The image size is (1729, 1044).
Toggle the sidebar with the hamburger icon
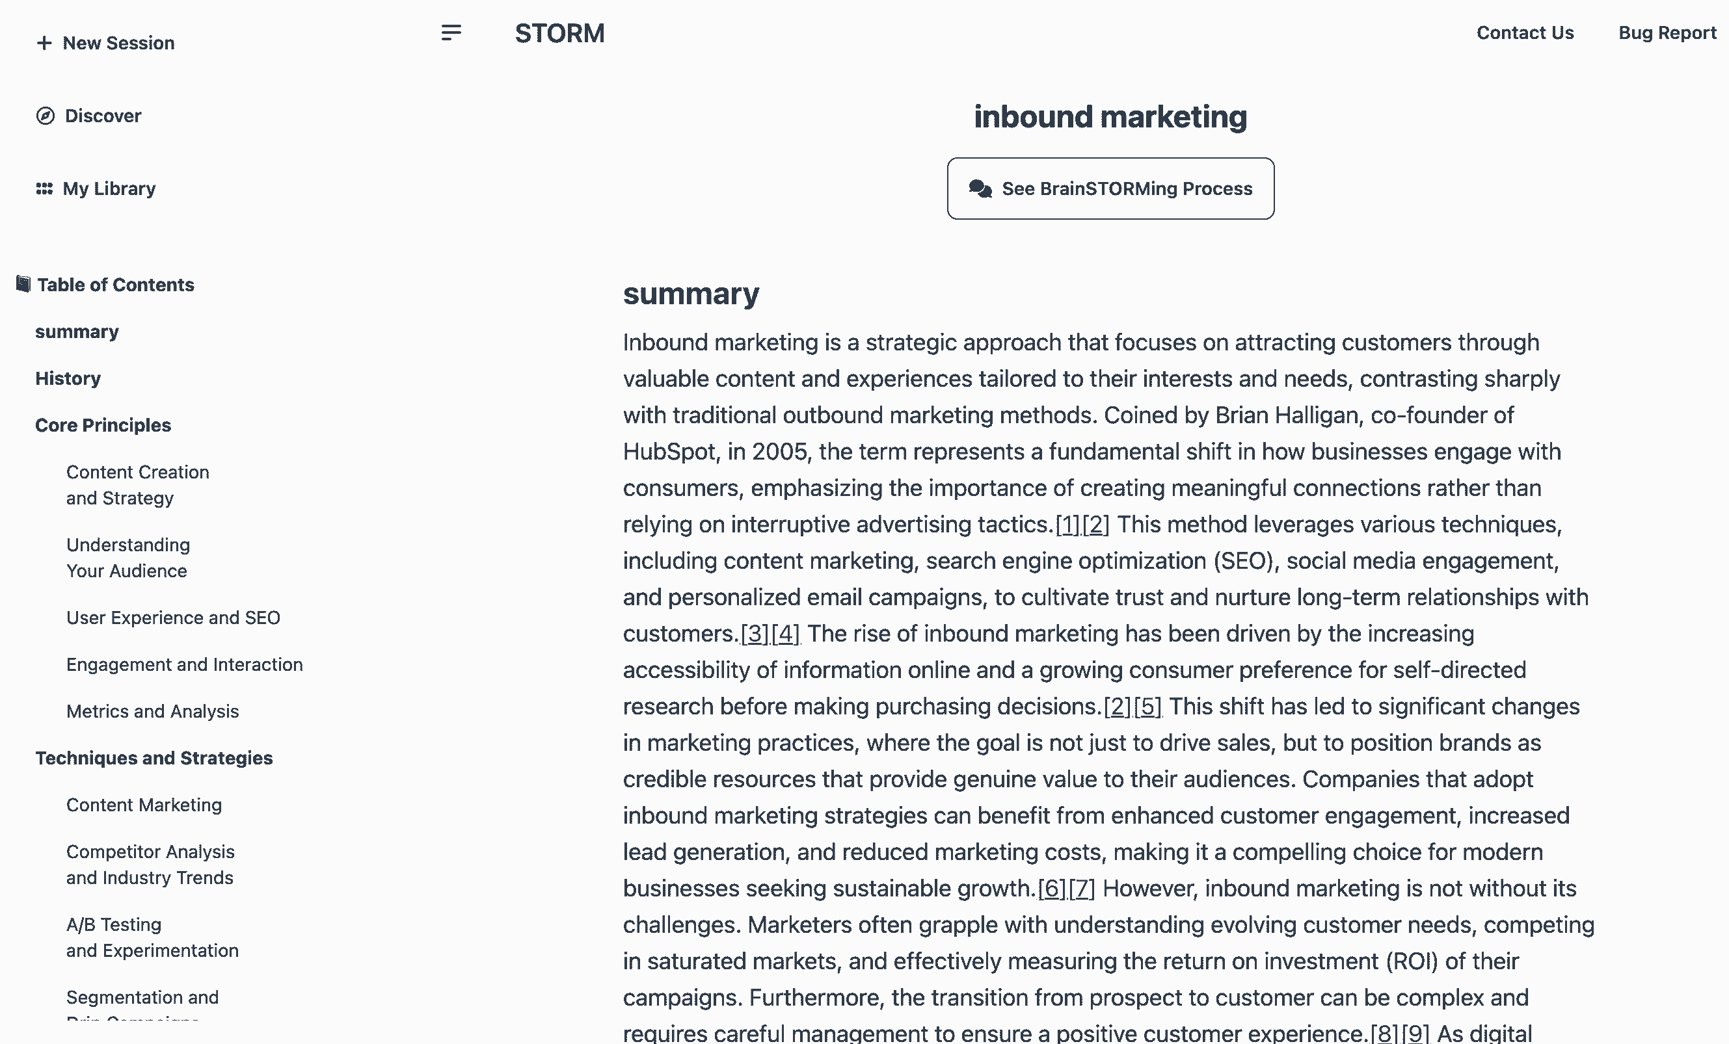coord(451,33)
